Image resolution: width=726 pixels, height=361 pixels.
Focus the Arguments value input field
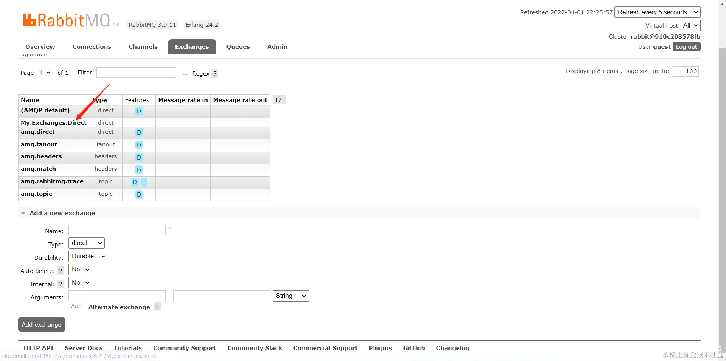[222, 296]
